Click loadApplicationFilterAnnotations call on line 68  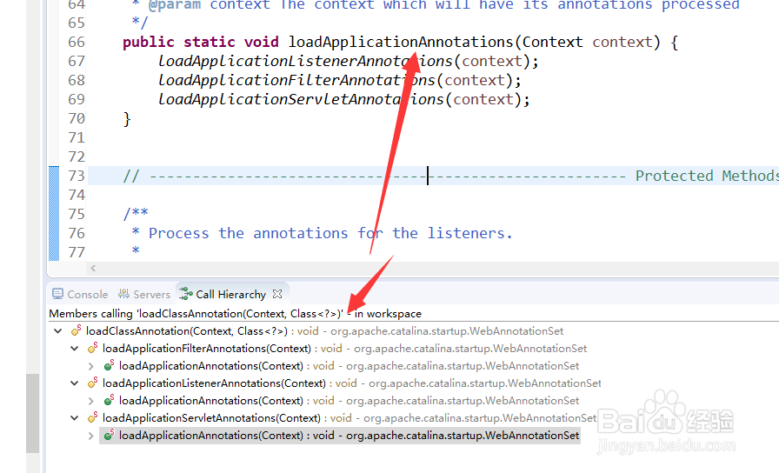pyautogui.click(x=296, y=81)
